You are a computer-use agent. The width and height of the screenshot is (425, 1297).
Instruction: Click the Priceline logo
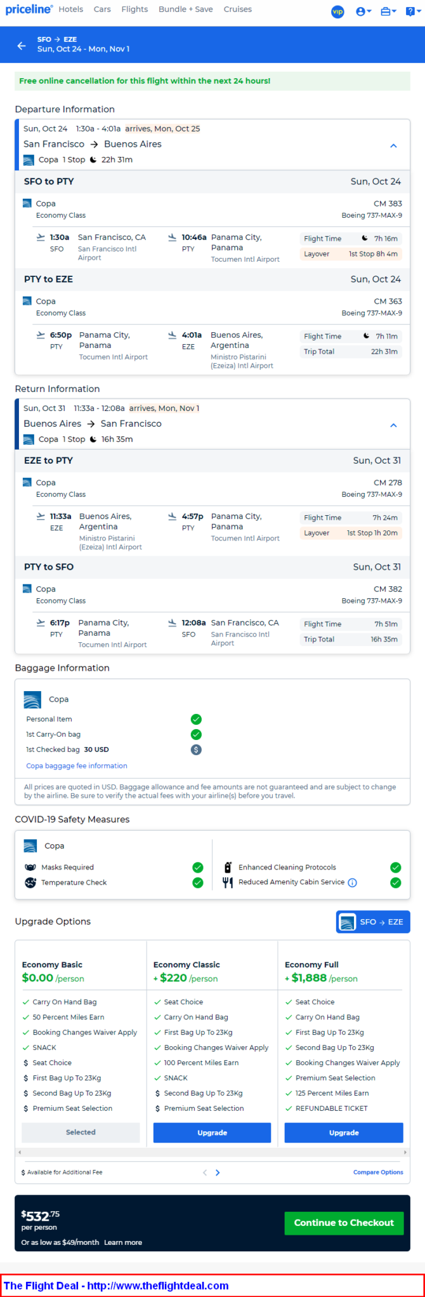pyautogui.click(x=29, y=10)
